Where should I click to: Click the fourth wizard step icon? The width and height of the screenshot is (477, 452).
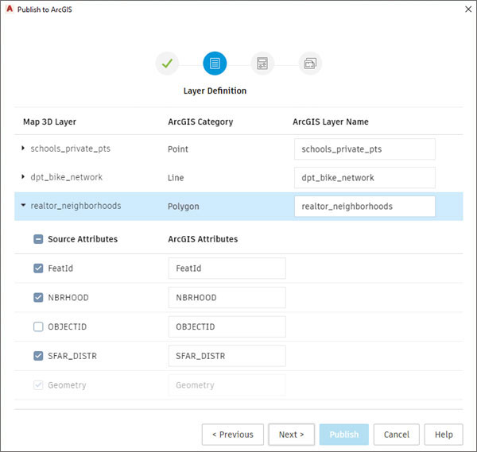tap(310, 64)
